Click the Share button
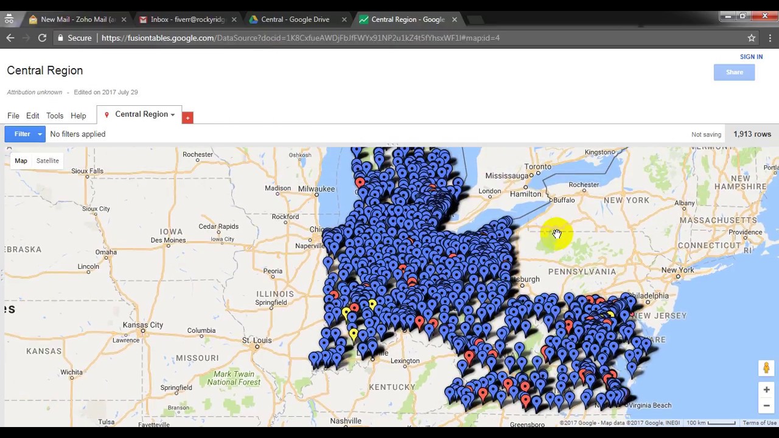 point(734,72)
